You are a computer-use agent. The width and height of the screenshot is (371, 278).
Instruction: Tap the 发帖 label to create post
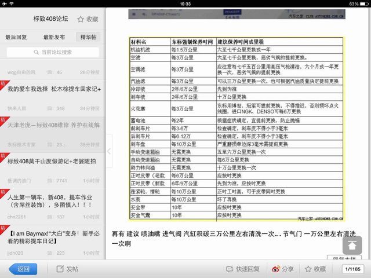point(72,269)
